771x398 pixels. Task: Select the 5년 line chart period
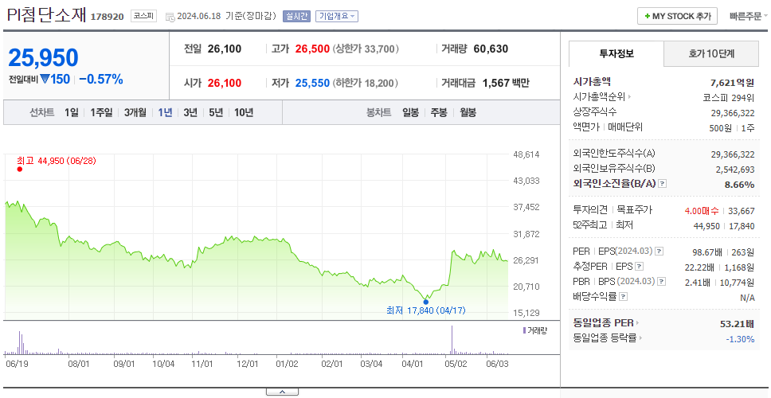pyautogui.click(x=216, y=112)
